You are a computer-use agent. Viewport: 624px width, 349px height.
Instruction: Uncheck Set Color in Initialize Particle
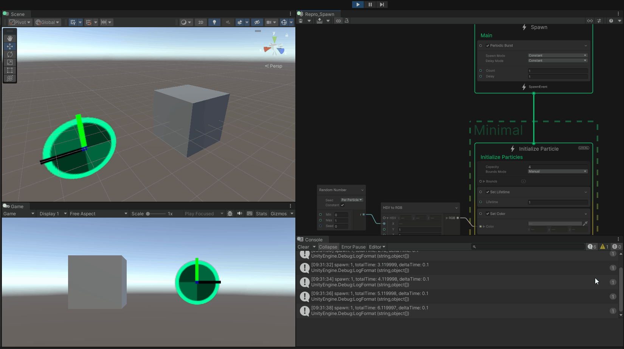(x=487, y=213)
